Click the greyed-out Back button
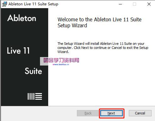The image size is (155, 121). [88, 113]
